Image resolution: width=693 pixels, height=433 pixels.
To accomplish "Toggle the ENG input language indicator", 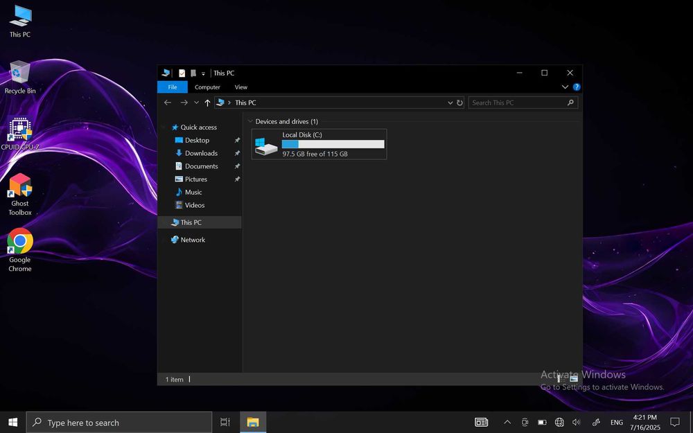I will point(616,423).
